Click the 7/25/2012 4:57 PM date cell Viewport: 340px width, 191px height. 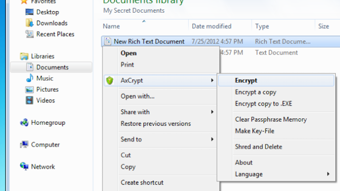pyautogui.click(x=217, y=41)
